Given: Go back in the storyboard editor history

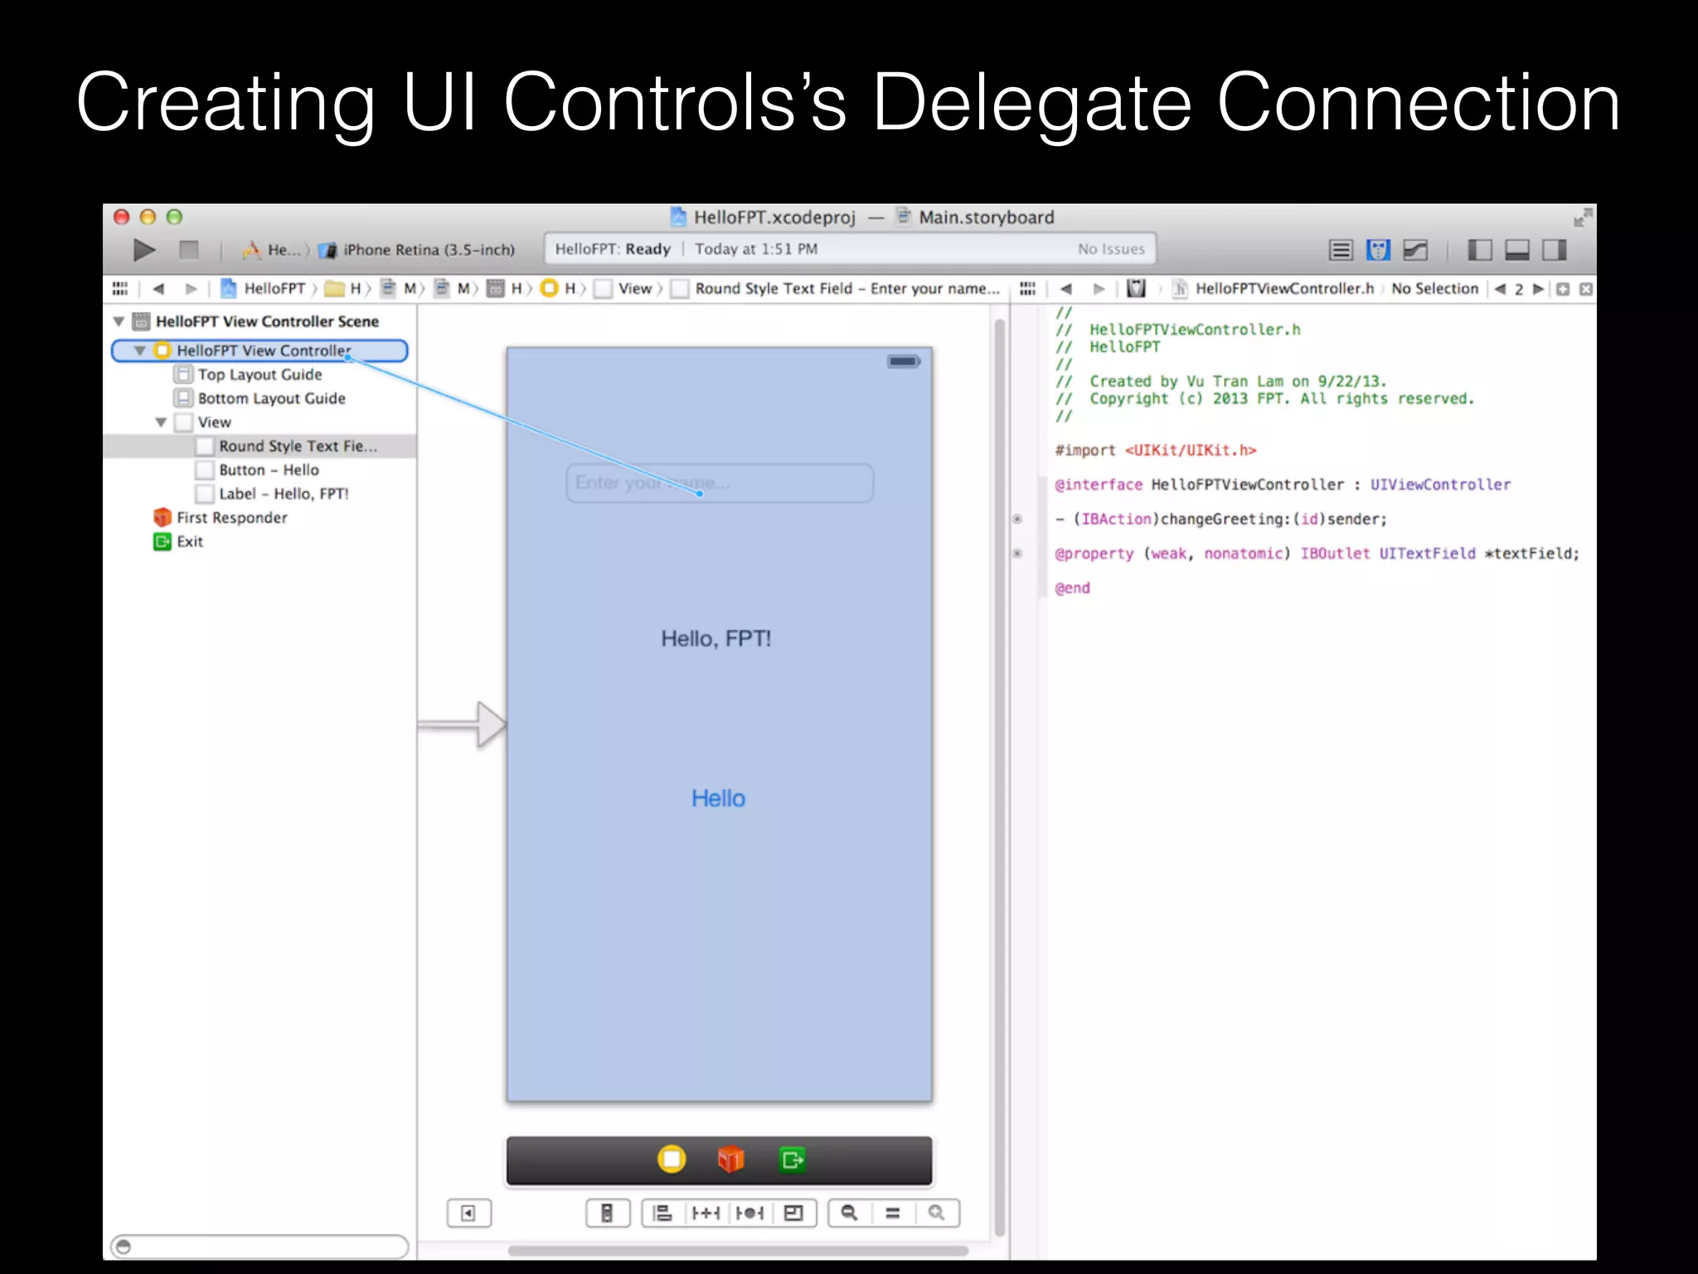Looking at the screenshot, I should pyautogui.click(x=158, y=289).
